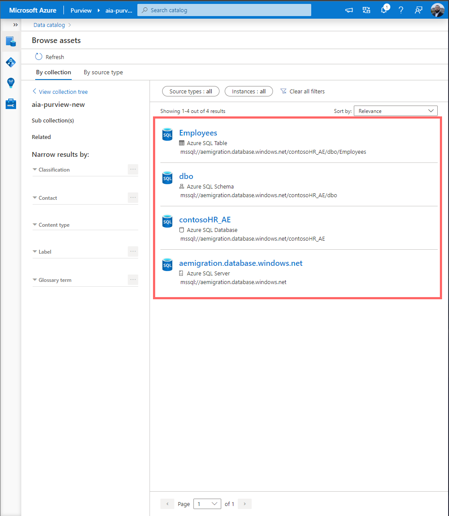Screen dimensions: 449x516
Task: Click the table icon next to Azure SQL Table
Action: click(182, 143)
